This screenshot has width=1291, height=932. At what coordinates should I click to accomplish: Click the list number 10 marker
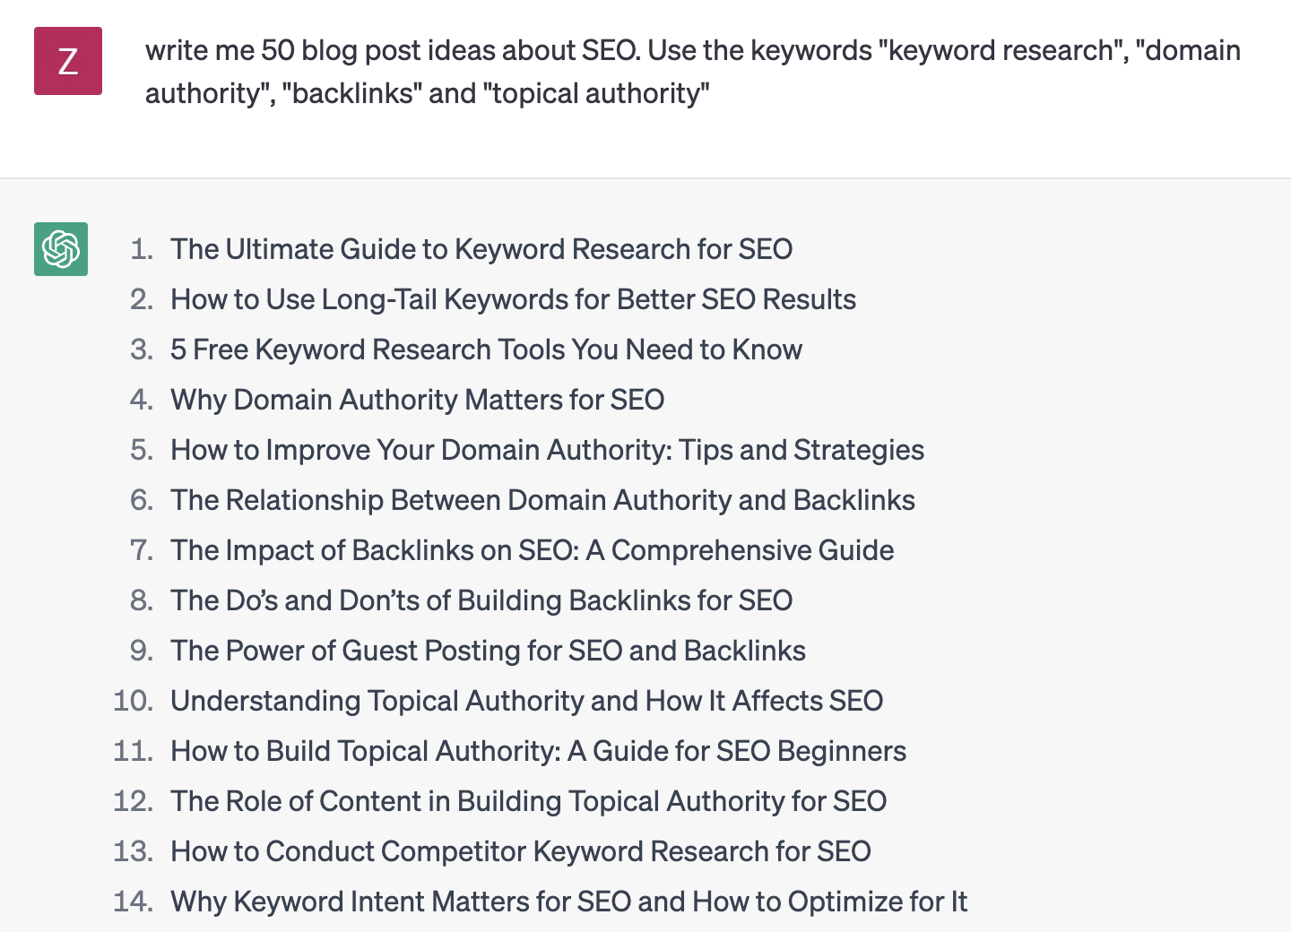(x=133, y=701)
